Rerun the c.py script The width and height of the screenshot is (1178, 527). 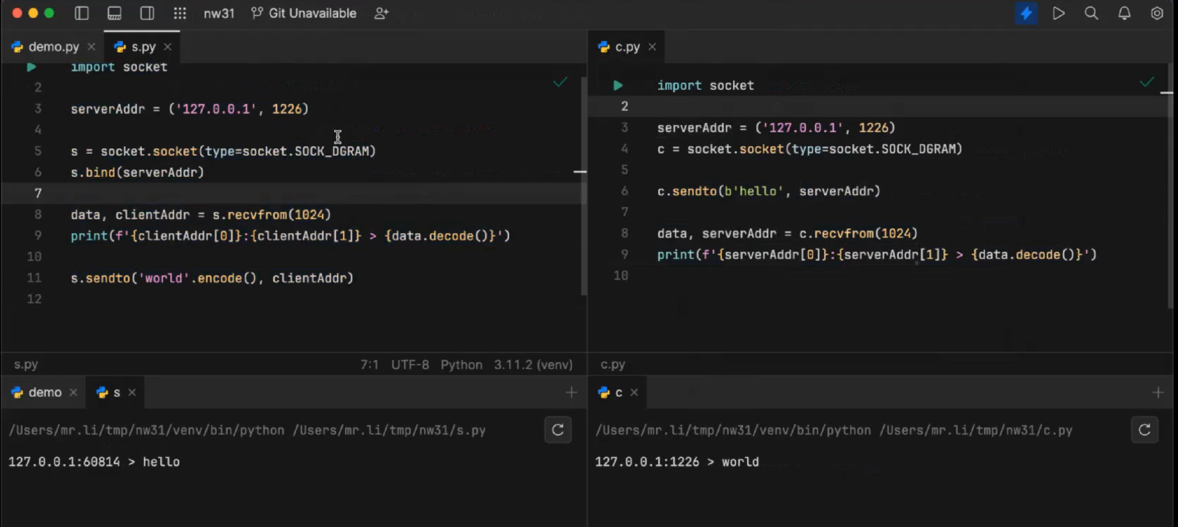pos(1145,430)
